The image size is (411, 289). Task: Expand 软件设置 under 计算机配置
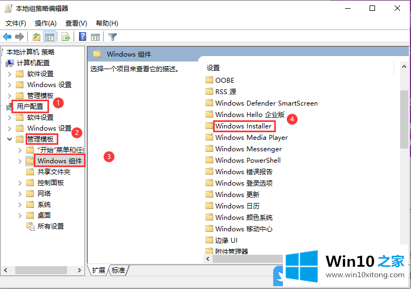point(10,74)
